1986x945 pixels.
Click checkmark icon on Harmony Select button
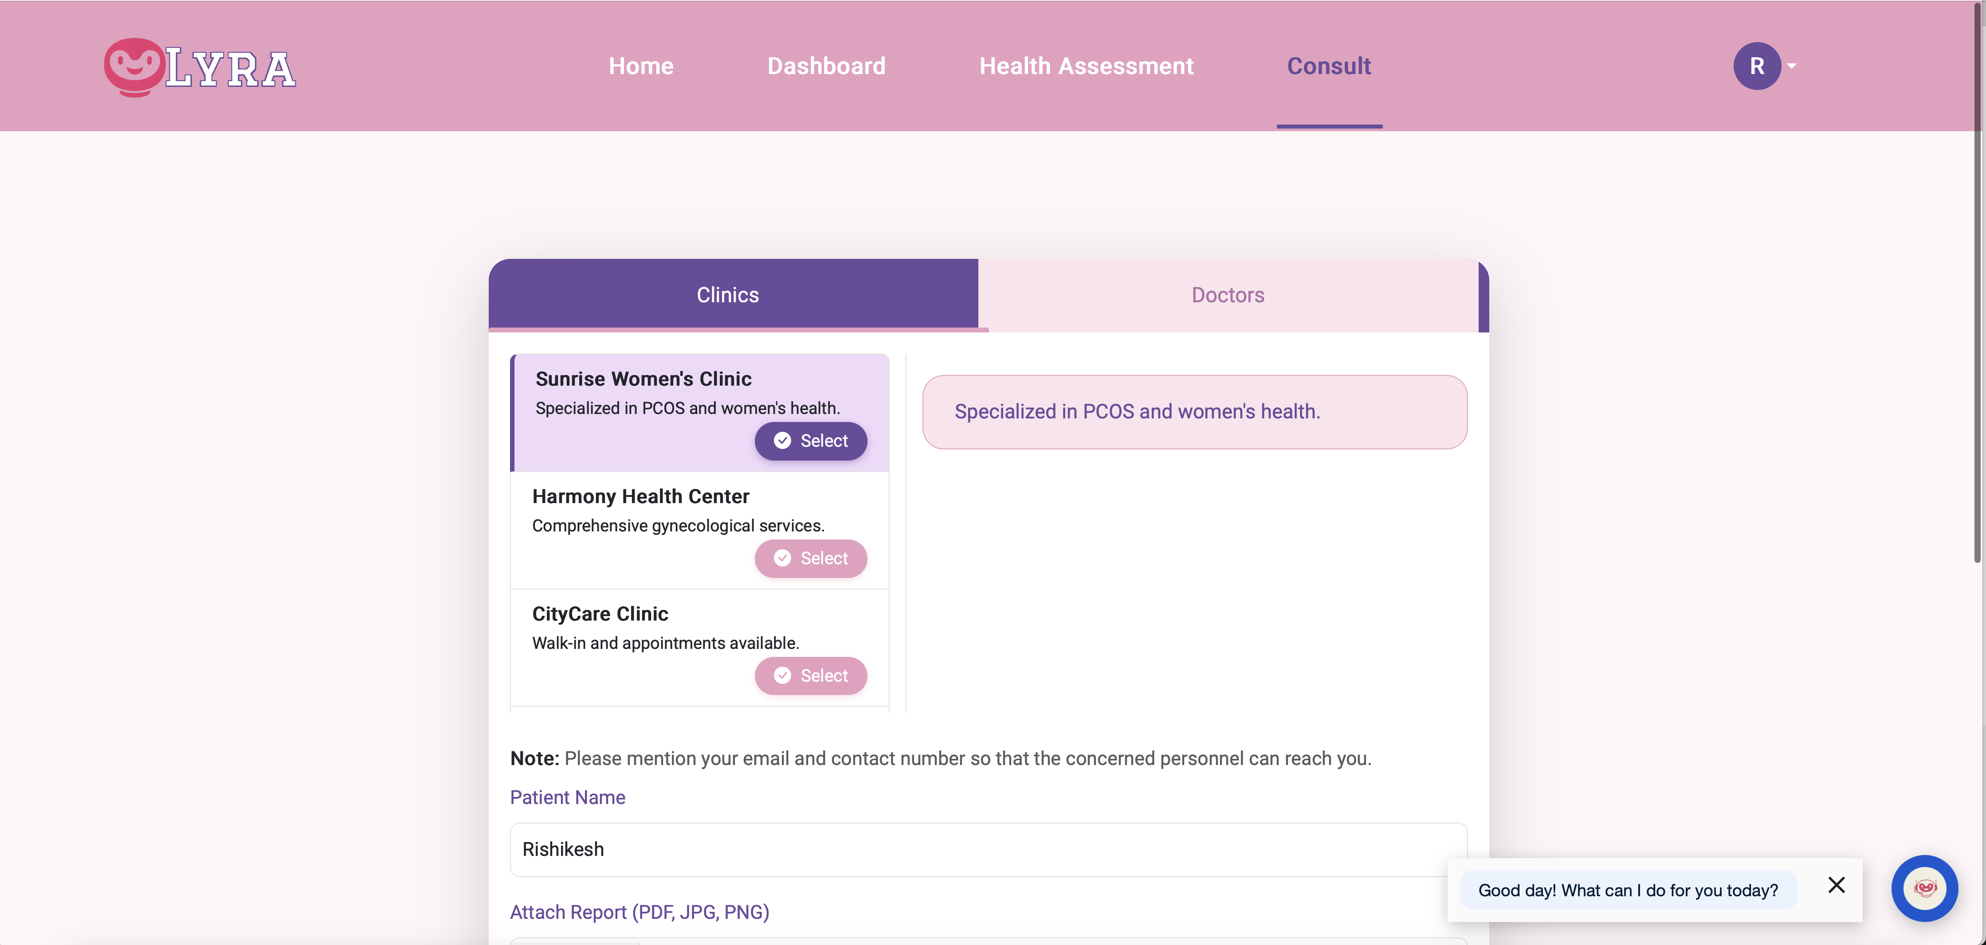[782, 558]
